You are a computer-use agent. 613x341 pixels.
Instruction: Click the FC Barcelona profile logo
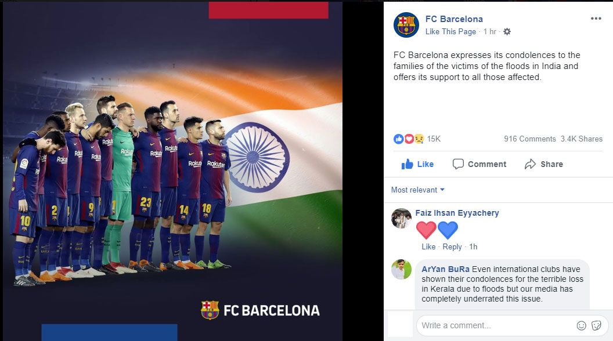[406, 25]
